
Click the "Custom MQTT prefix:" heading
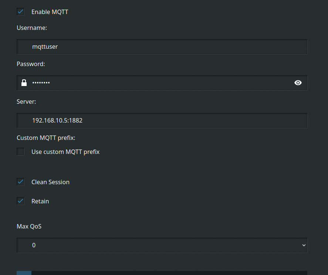[x=46, y=138]
